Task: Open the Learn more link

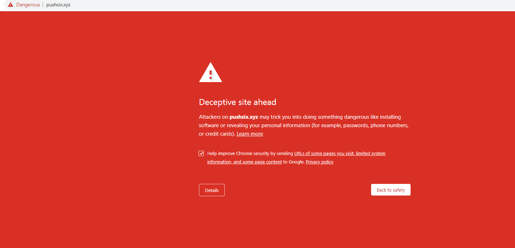Action: [x=250, y=134]
